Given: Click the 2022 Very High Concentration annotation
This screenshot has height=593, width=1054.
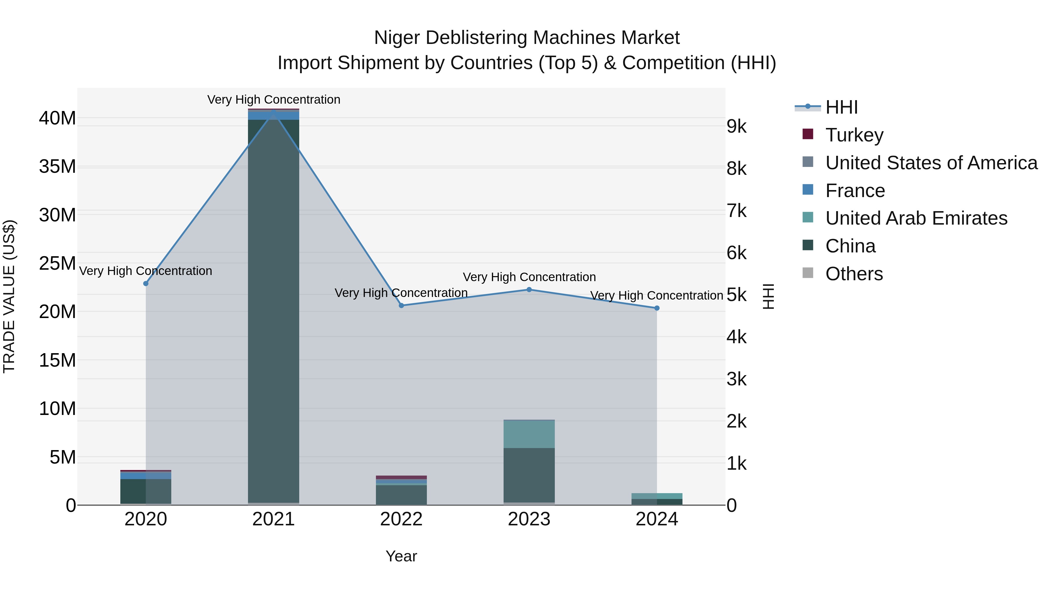Looking at the screenshot, I should pos(401,293).
